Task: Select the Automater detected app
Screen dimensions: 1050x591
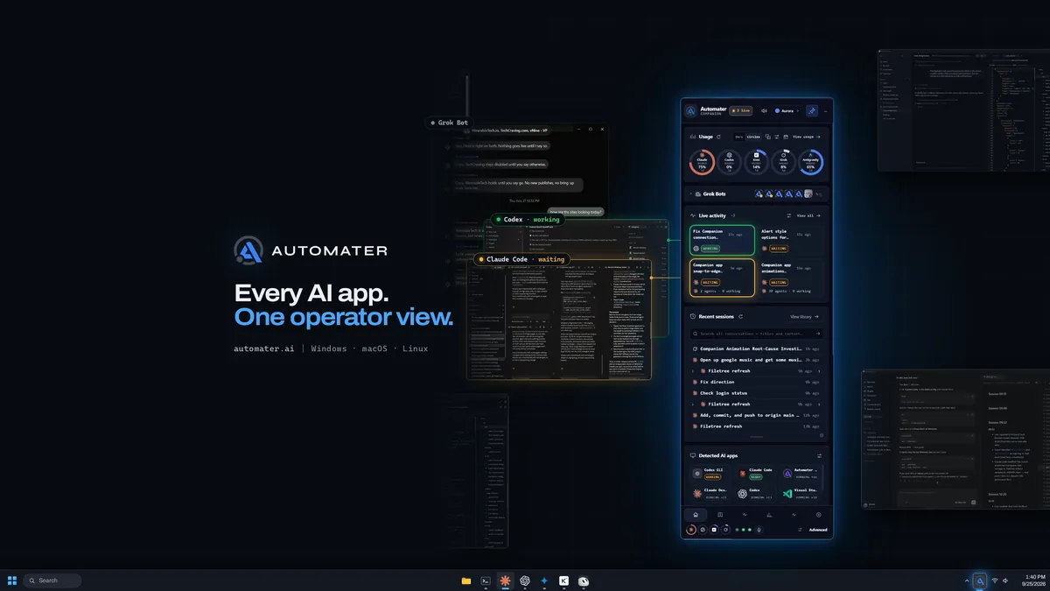Action: pyautogui.click(x=801, y=474)
